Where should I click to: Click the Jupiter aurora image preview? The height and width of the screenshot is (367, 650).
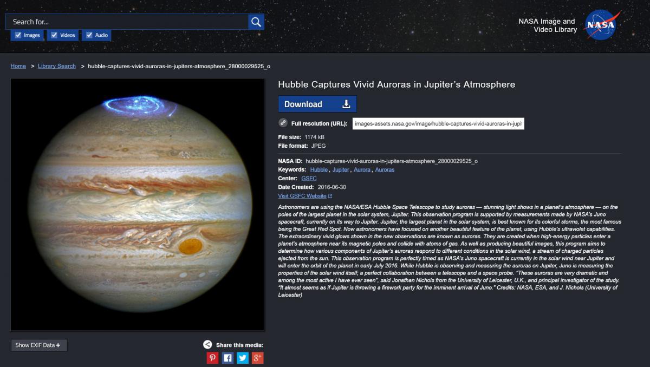[x=138, y=205]
